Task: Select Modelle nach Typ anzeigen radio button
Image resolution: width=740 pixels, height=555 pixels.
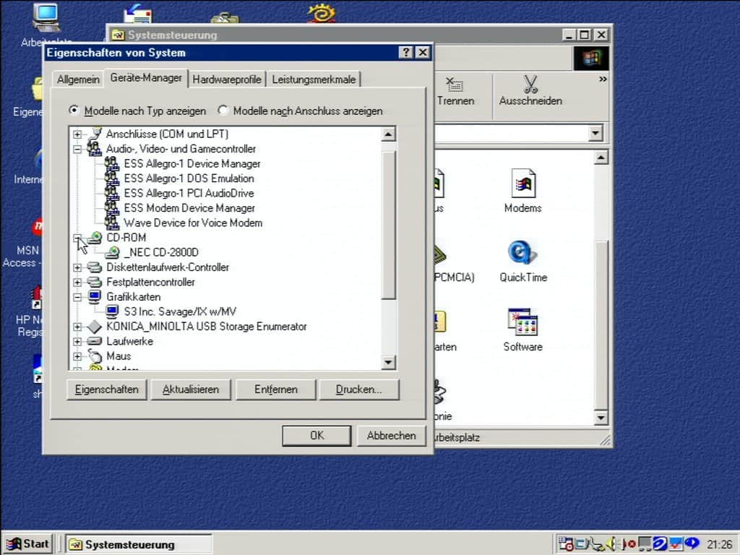Action: [x=74, y=111]
